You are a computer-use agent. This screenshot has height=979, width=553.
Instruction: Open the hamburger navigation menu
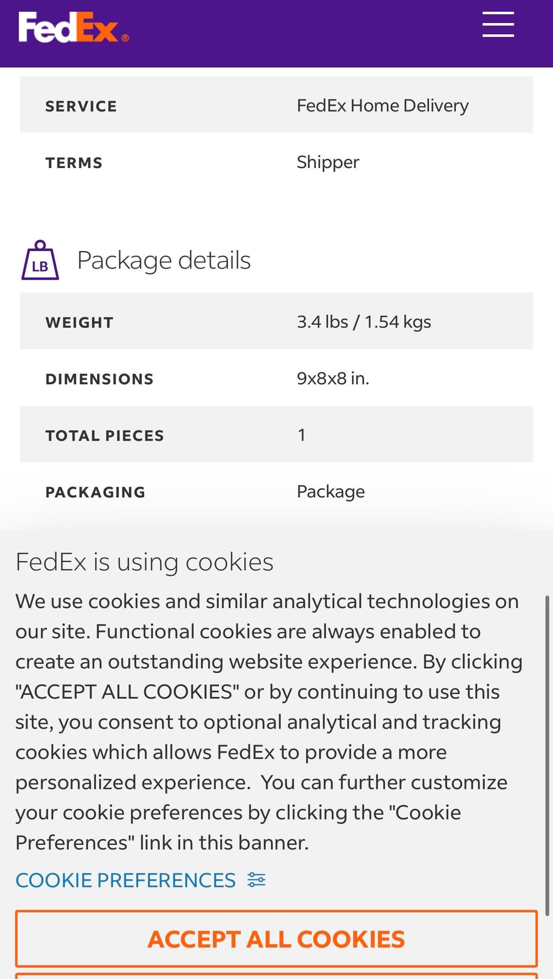click(x=498, y=25)
